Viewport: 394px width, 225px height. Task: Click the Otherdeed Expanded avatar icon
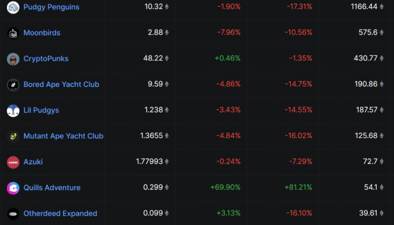tap(13, 213)
